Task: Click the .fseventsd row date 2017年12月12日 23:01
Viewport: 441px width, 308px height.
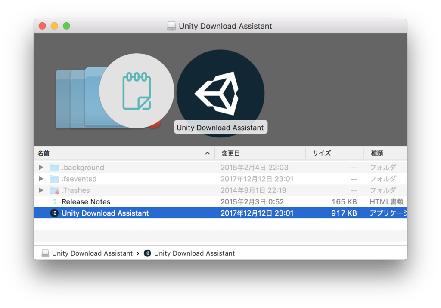Action: click(257, 179)
